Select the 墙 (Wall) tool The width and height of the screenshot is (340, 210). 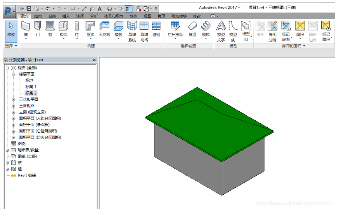click(26, 30)
